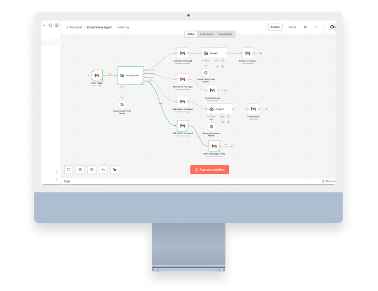
Task: Switch to the Executions tab
Action: coord(206,34)
